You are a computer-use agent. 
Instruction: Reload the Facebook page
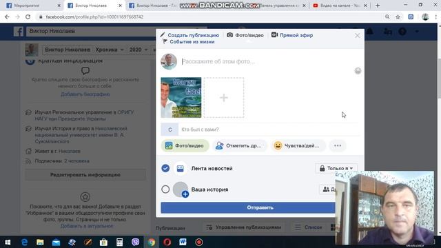click(28, 17)
